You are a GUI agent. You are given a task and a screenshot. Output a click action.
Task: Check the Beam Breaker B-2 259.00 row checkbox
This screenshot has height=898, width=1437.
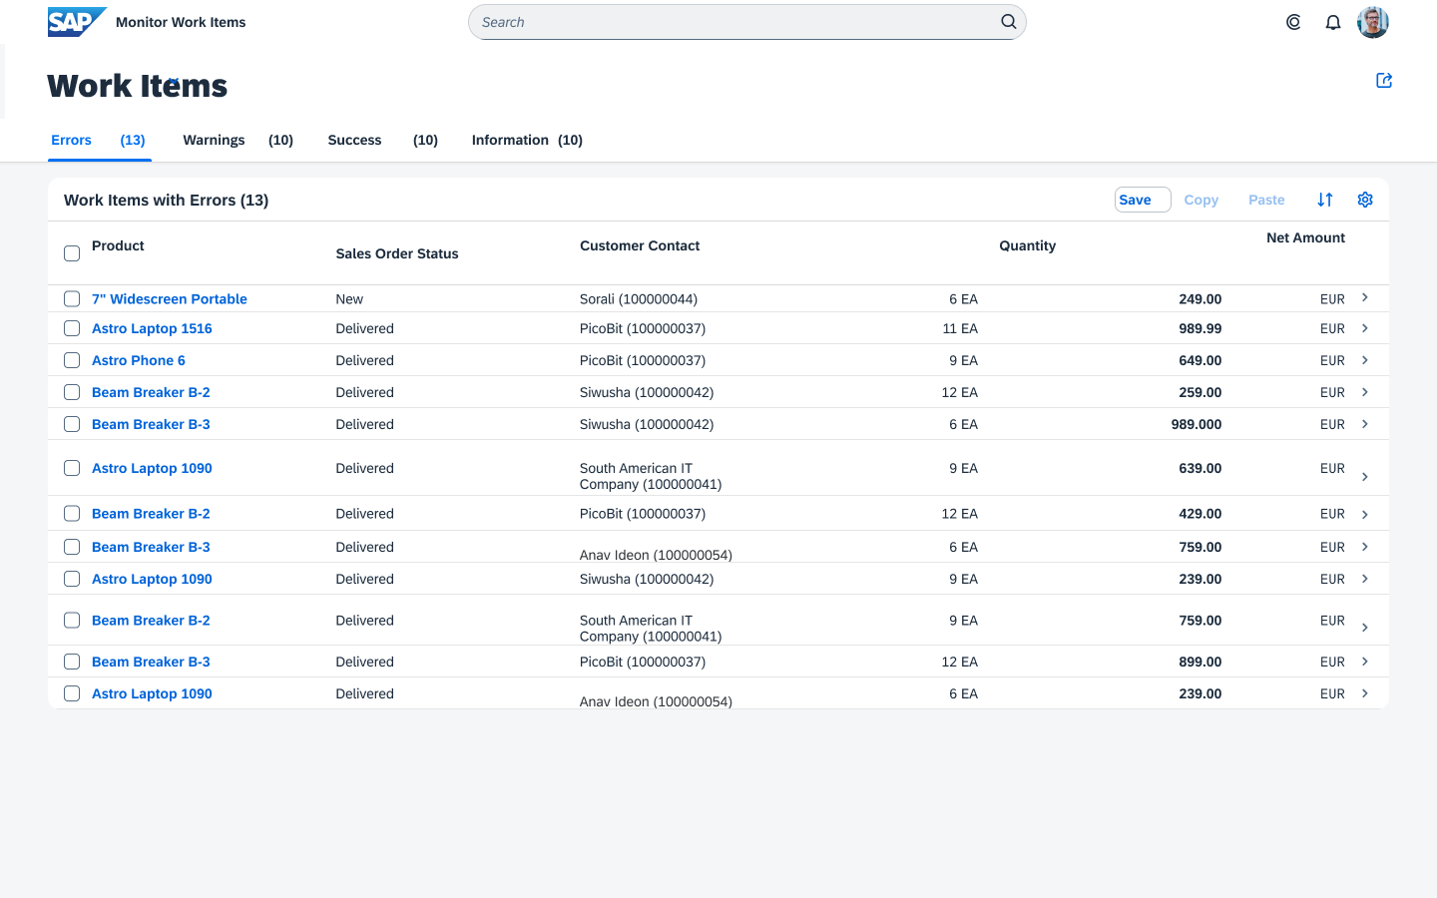(72, 392)
